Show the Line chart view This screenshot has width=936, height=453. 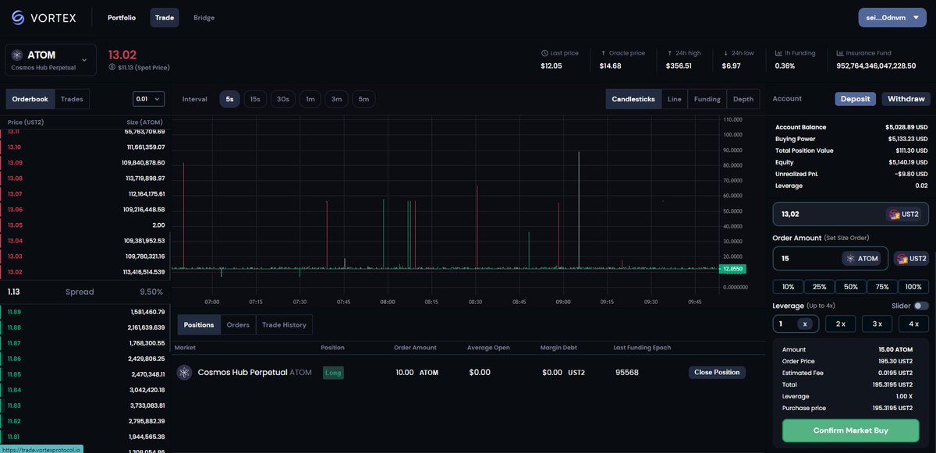(x=675, y=99)
